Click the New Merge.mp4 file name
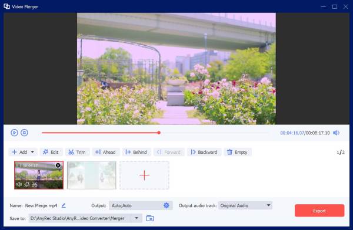Viewport: 353px width, 230px height. (41, 205)
